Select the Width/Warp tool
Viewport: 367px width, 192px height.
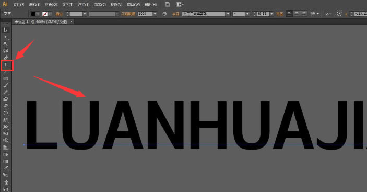(6, 127)
